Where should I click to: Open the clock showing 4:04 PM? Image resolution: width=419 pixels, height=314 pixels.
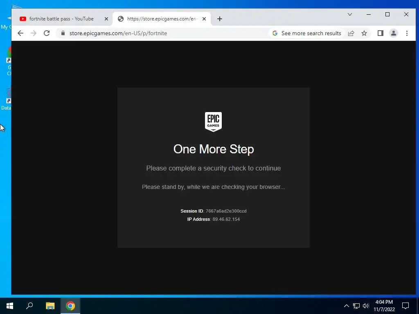coord(384,306)
